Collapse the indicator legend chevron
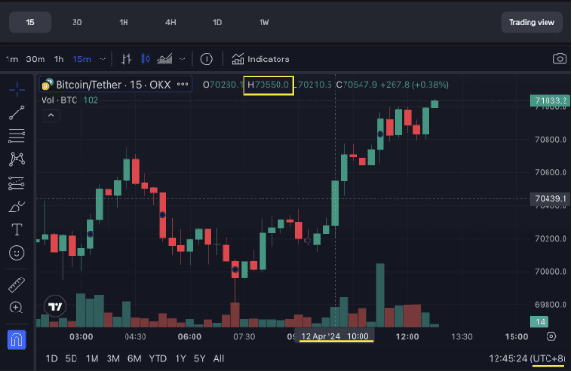This screenshot has width=572, height=371. [x=51, y=115]
